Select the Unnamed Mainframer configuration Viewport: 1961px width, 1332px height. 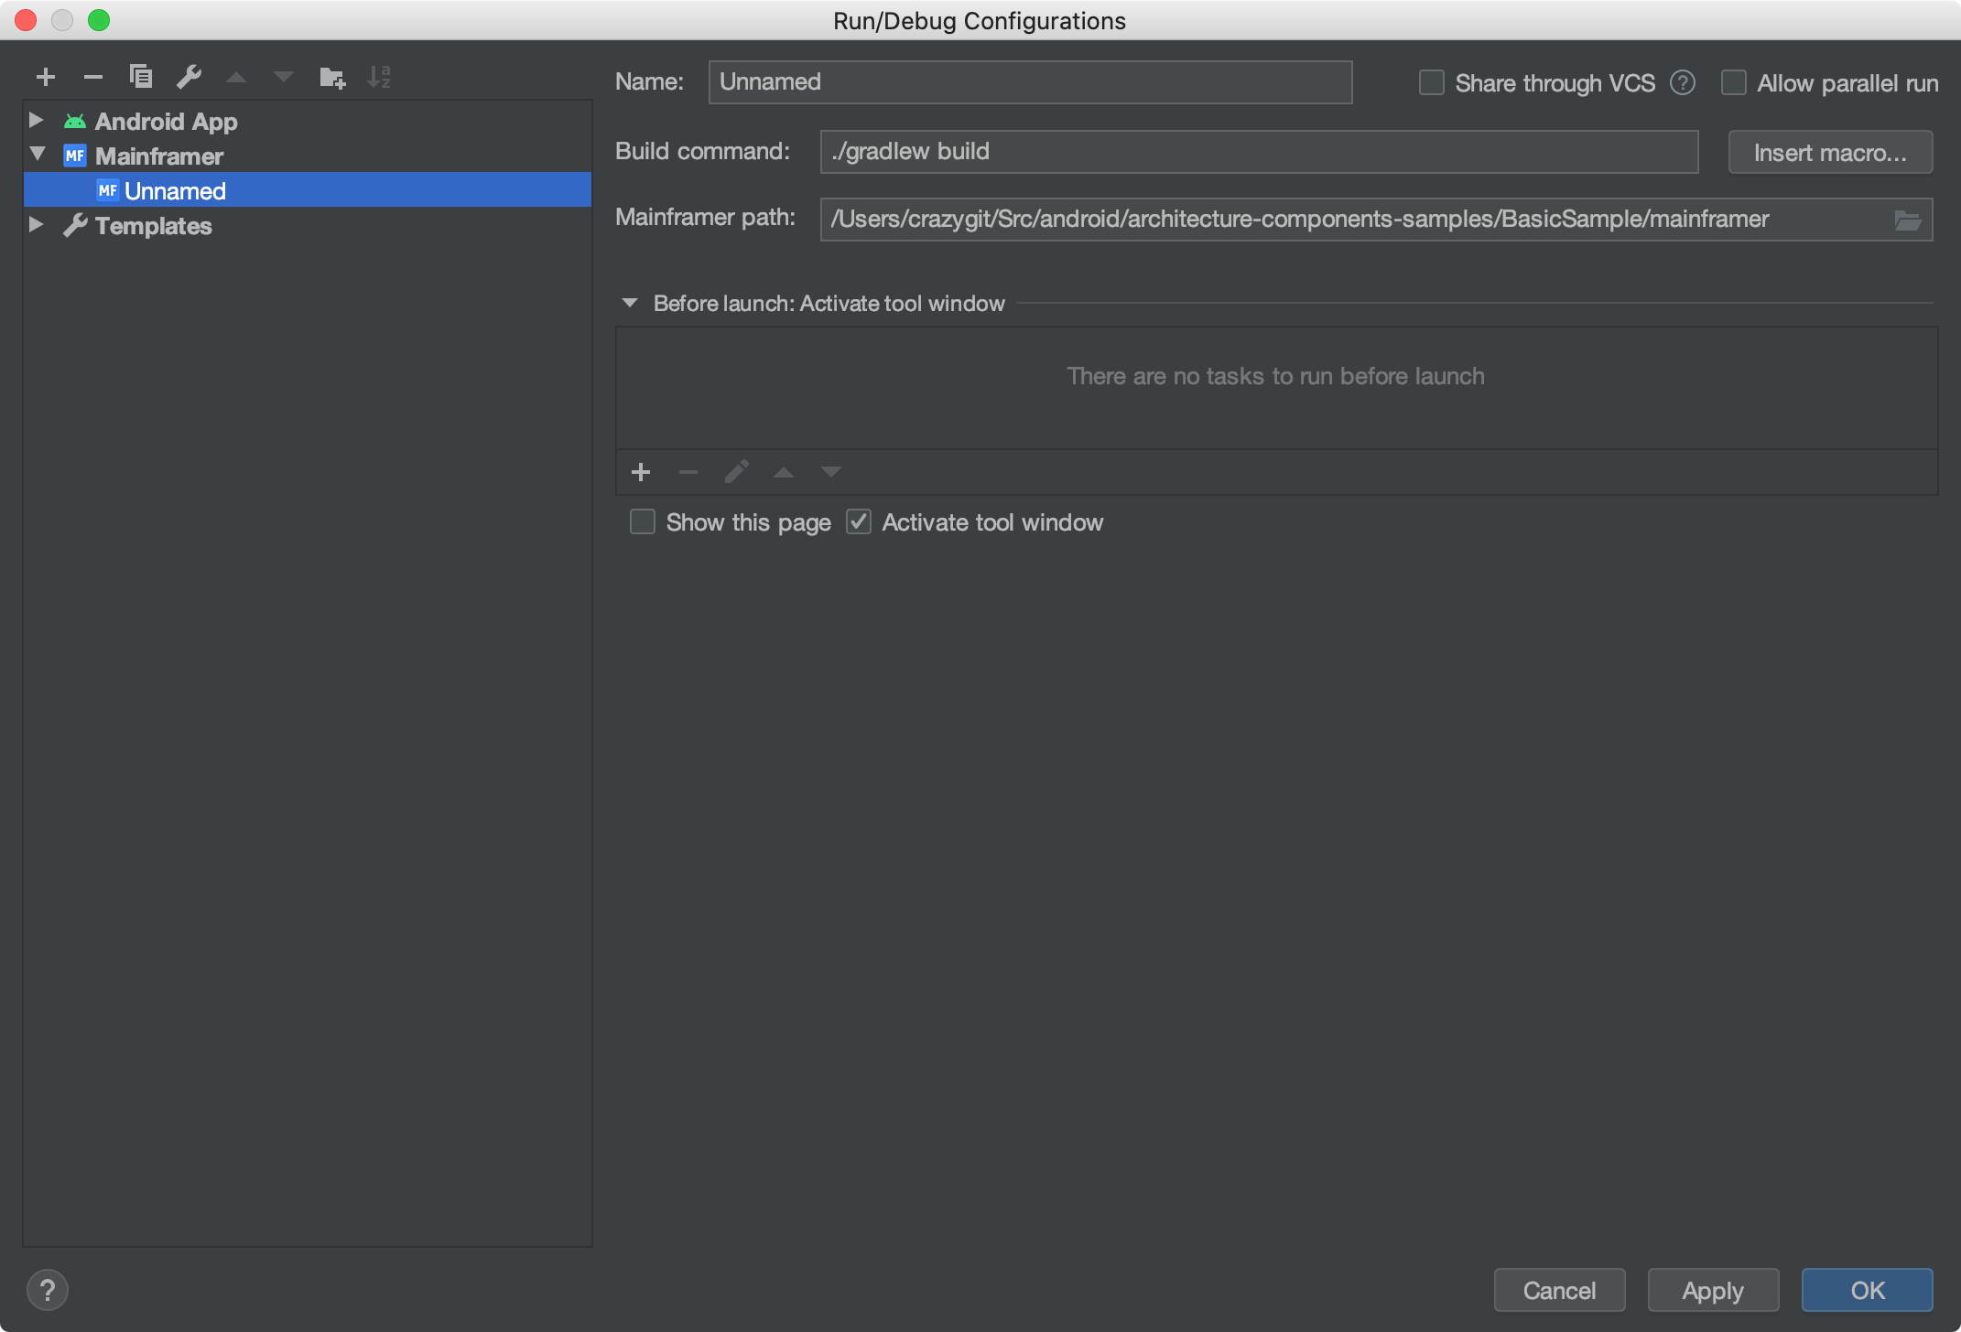coord(175,191)
